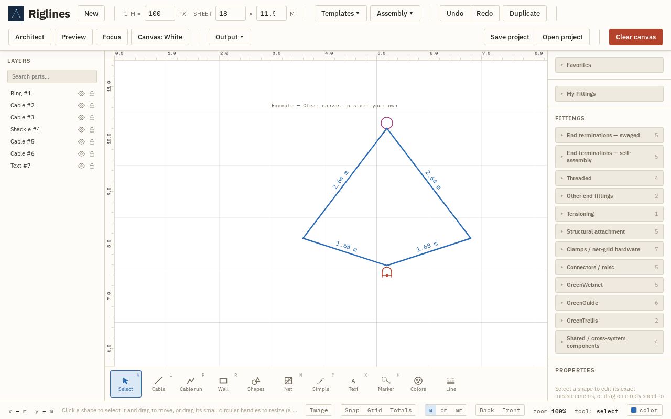Lock the Text #7 layer
This screenshot has width=671, height=419.
92,166
